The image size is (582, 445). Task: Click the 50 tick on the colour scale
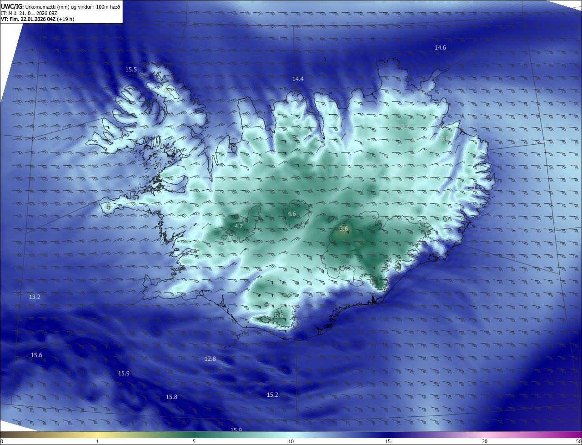pyautogui.click(x=578, y=441)
